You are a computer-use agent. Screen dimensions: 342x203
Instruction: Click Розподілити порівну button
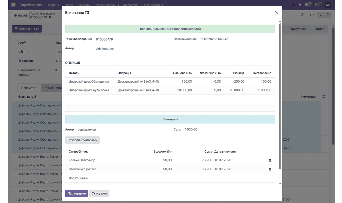point(82,140)
